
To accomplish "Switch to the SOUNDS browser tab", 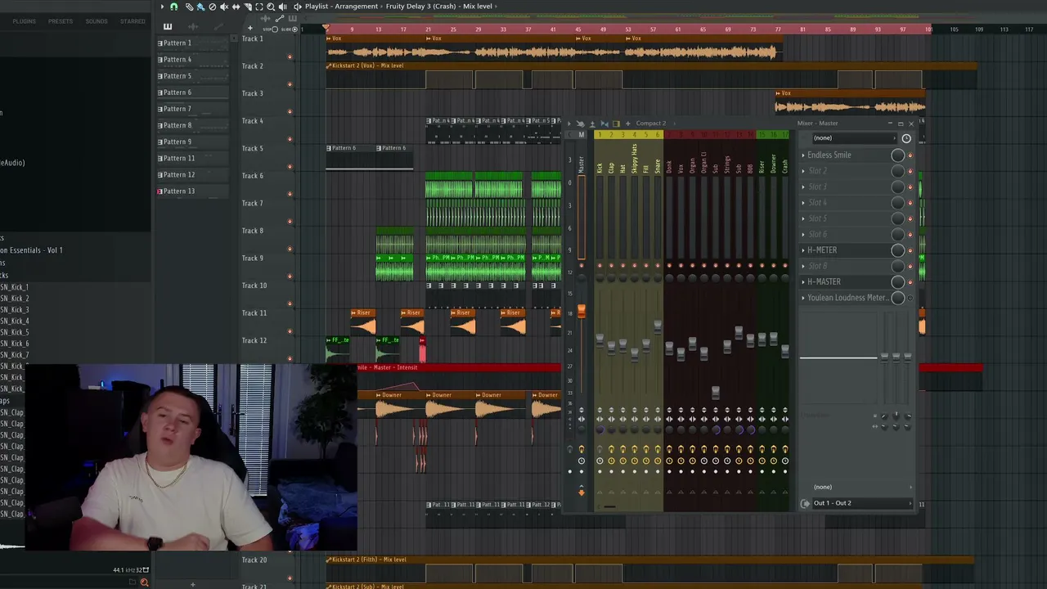I will [x=97, y=21].
